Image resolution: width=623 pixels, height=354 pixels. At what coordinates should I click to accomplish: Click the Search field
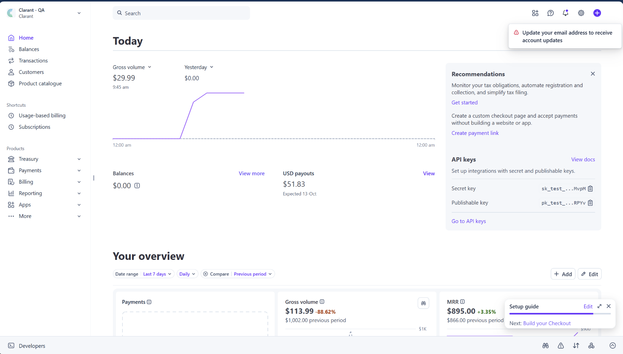[x=181, y=13]
